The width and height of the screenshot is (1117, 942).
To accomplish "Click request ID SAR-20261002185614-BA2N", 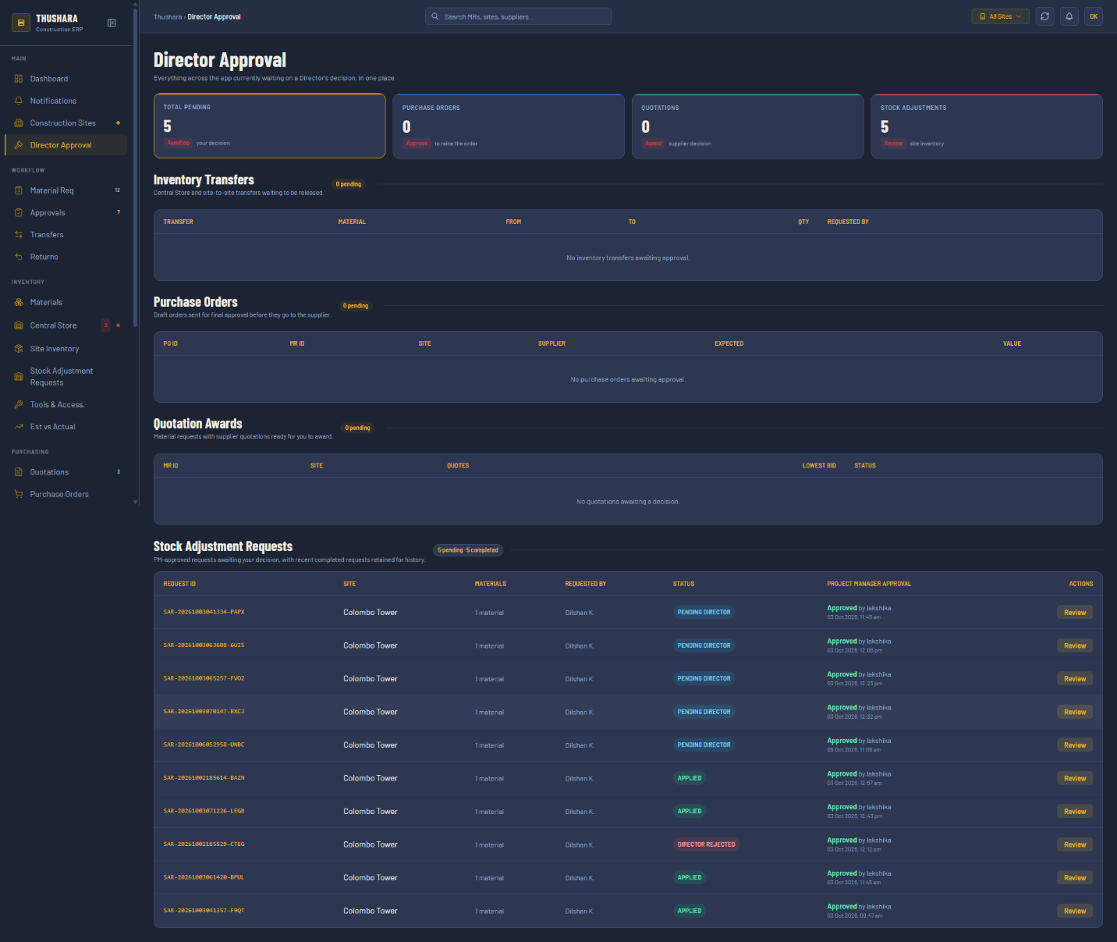I will [204, 778].
